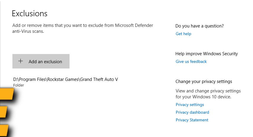The height and width of the screenshot is (137, 253).
Task: Click the Exclusions page heading
Action: point(30,13)
